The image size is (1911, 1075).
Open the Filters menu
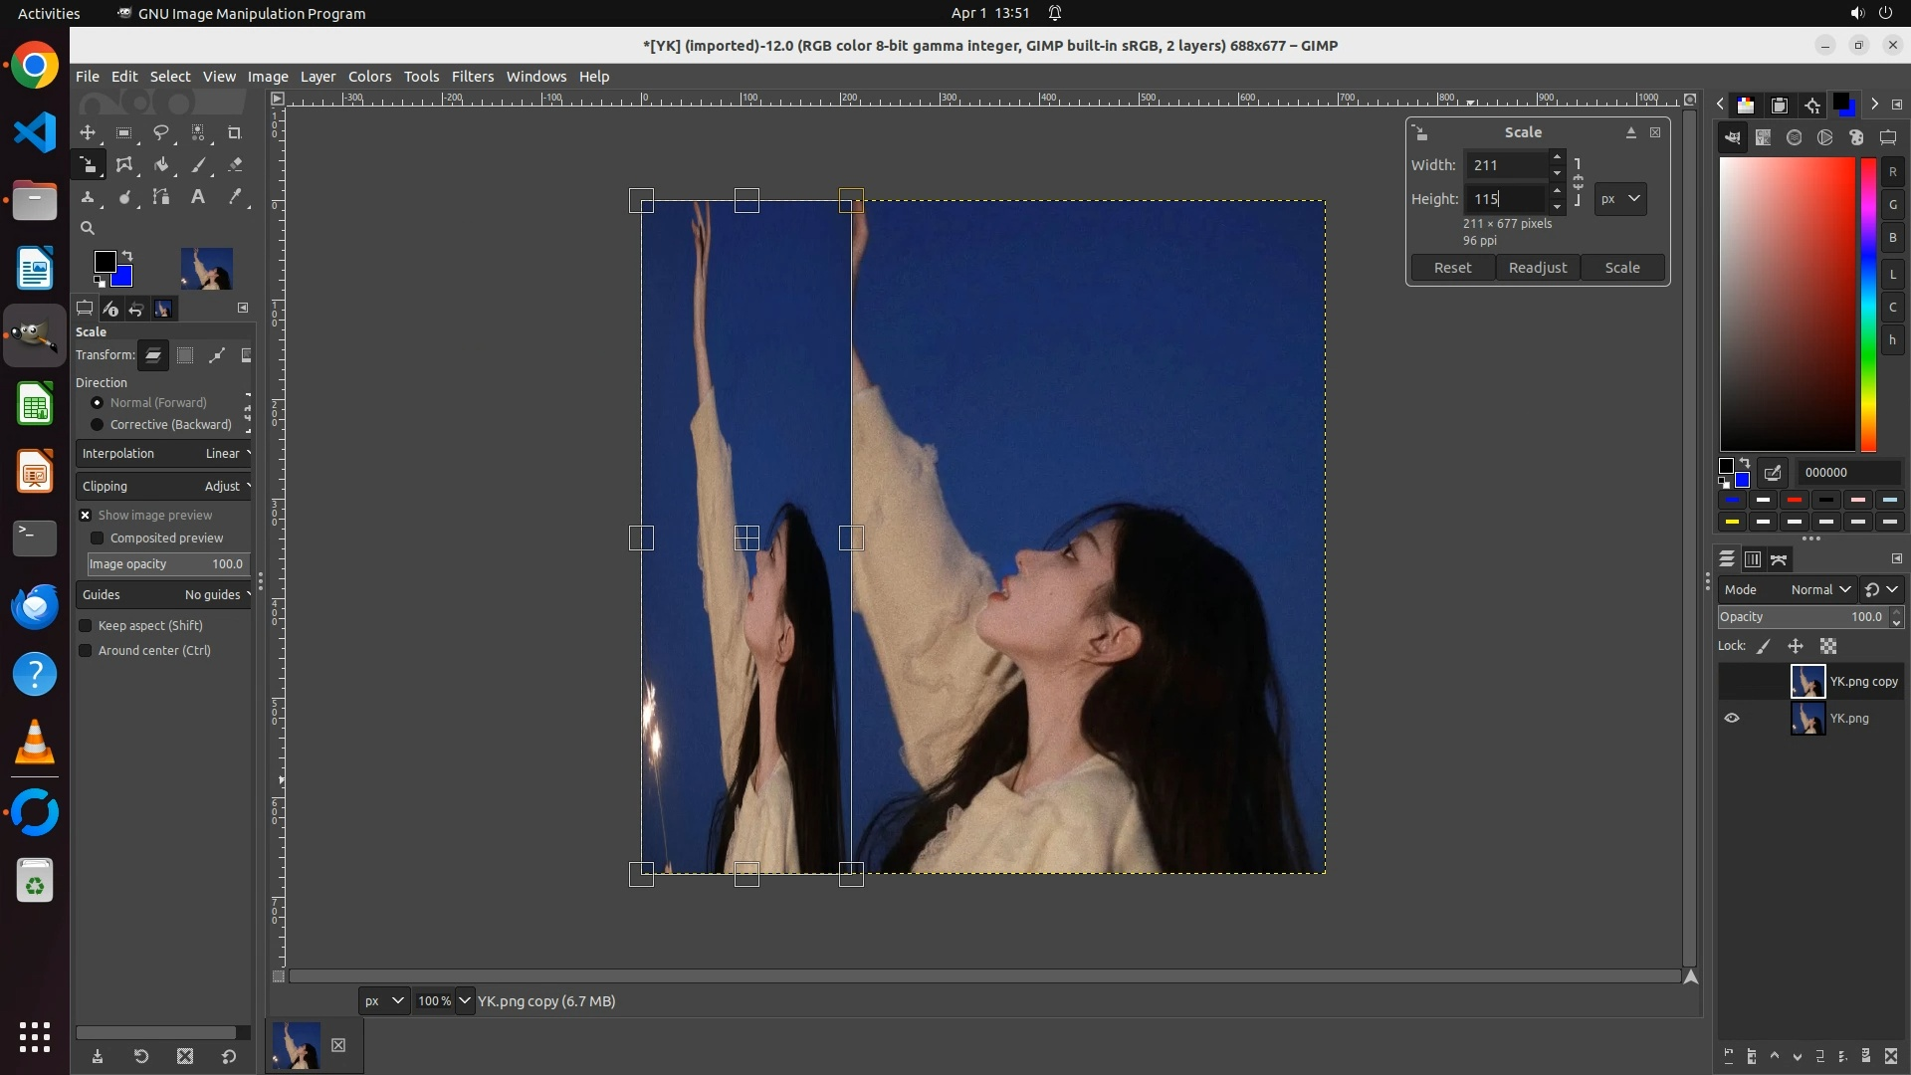tap(472, 77)
